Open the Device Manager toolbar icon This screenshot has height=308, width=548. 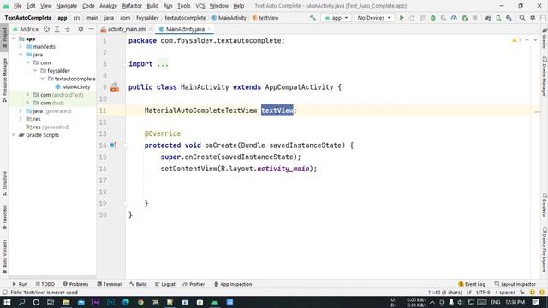point(498,17)
